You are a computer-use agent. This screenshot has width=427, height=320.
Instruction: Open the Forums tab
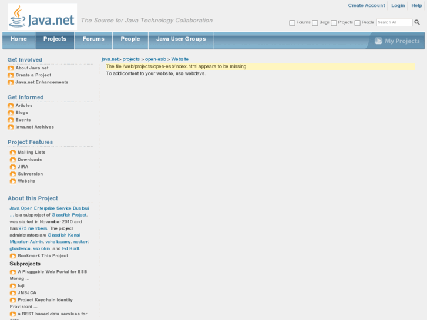click(93, 41)
